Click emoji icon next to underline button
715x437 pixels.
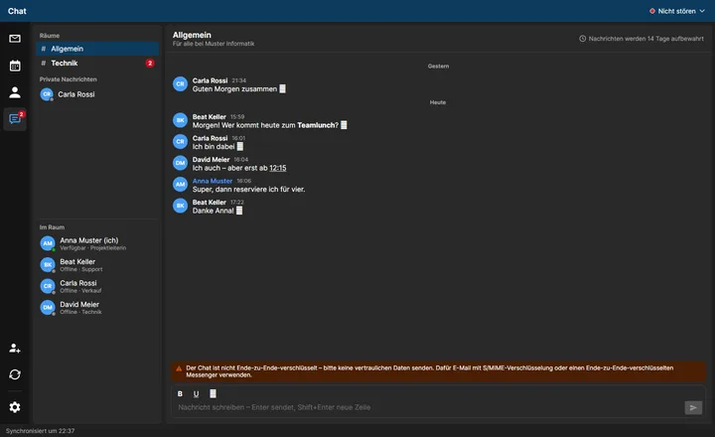tap(213, 393)
